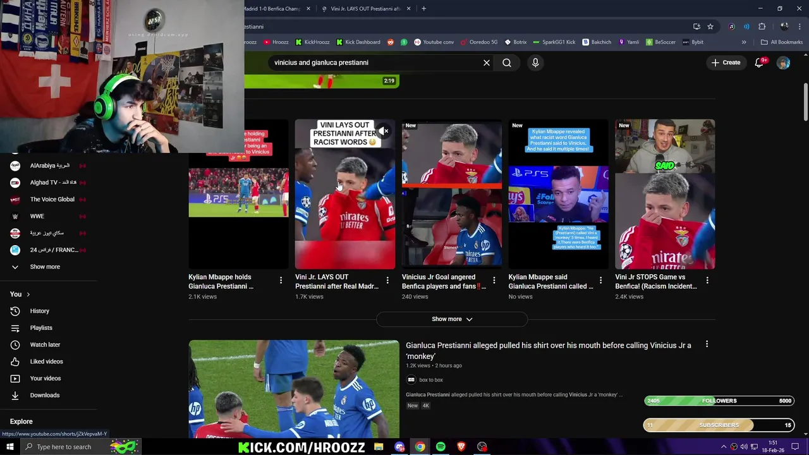Viewport: 809px width, 455px height.
Task: Open All Bookmarks folder
Action: 782,42
